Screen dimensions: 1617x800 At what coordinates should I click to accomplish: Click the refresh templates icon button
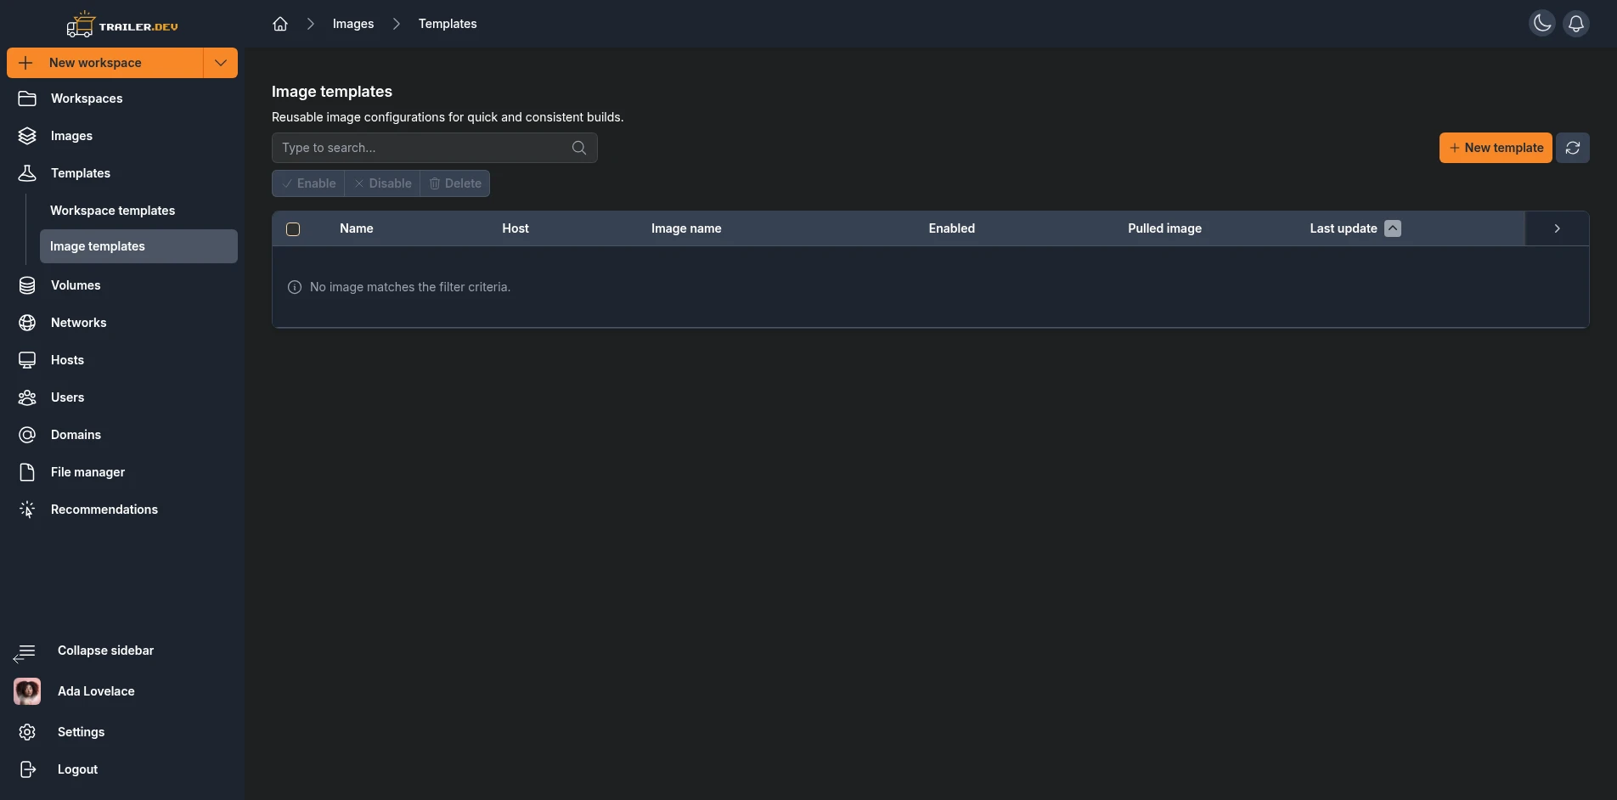(1573, 148)
